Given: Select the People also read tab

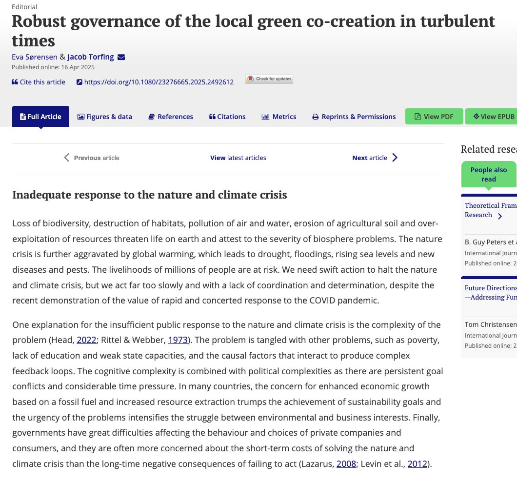Looking at the screenshot, I should pyautogui.click(x=488, y=174).
